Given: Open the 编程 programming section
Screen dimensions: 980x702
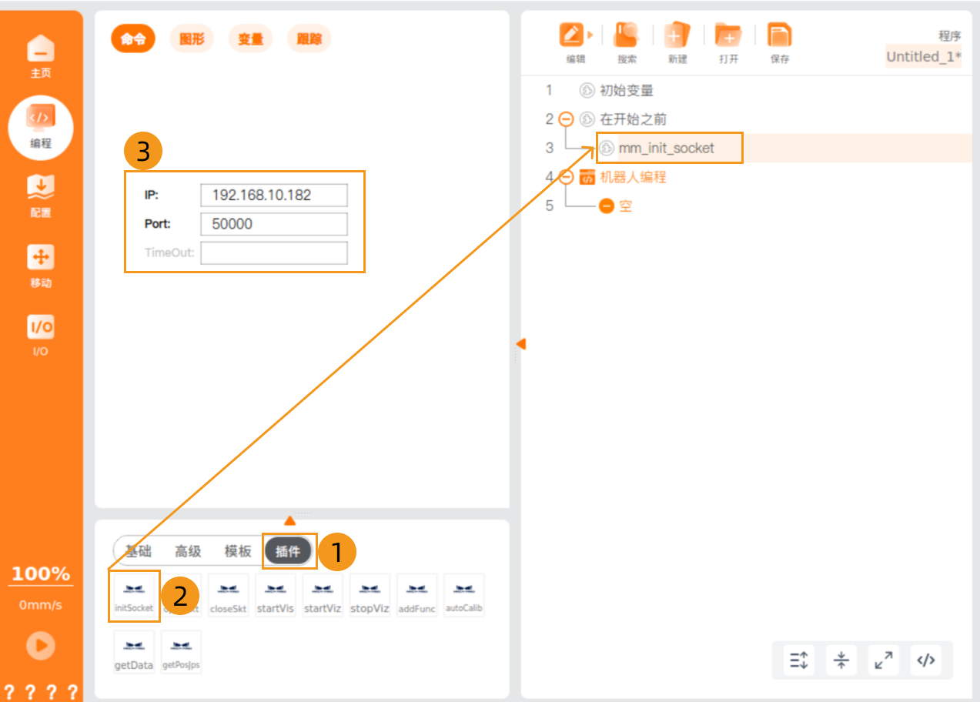Looking at the screenshot, I should pyautogui.click(x=41, y=126).
